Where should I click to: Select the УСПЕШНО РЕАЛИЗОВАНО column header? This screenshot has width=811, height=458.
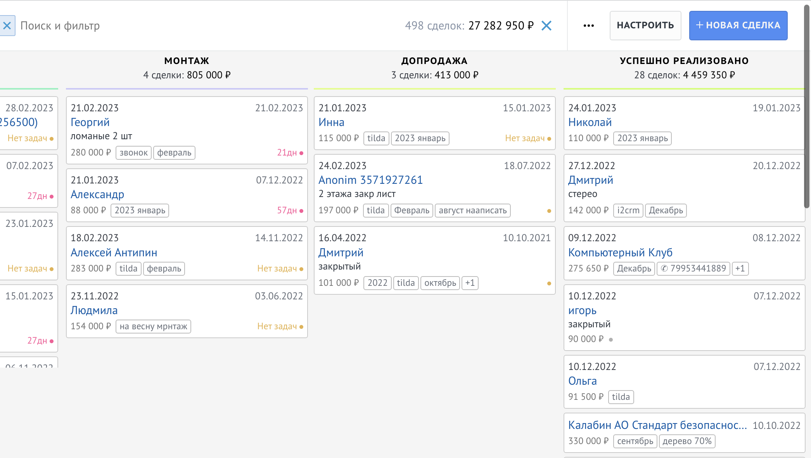[684, 61]
